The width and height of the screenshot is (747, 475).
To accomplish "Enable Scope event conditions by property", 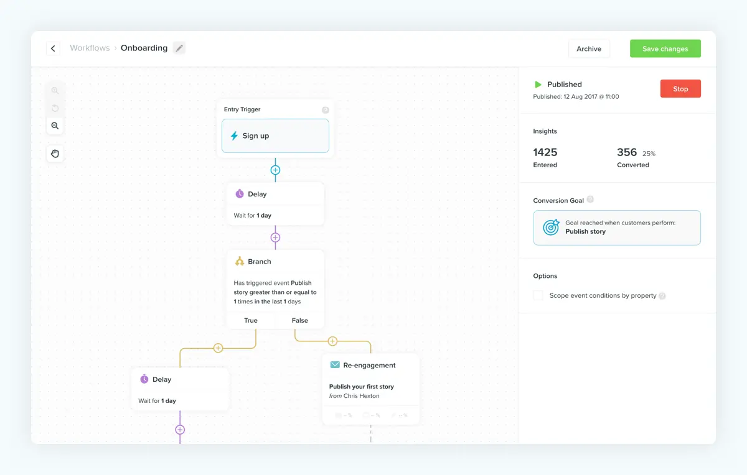I will coord(538,295).
